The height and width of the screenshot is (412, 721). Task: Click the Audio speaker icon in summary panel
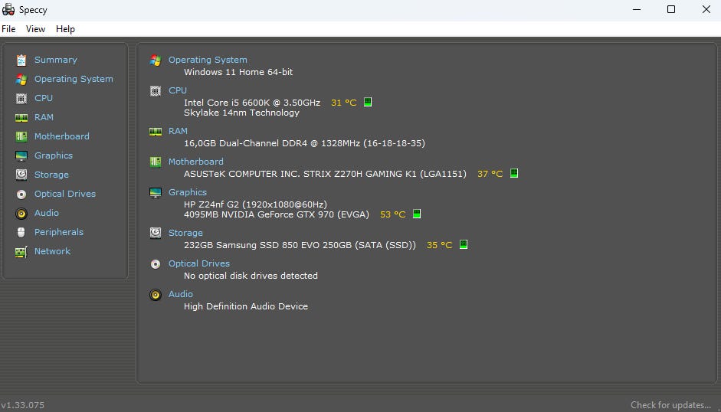coord(156,295)
